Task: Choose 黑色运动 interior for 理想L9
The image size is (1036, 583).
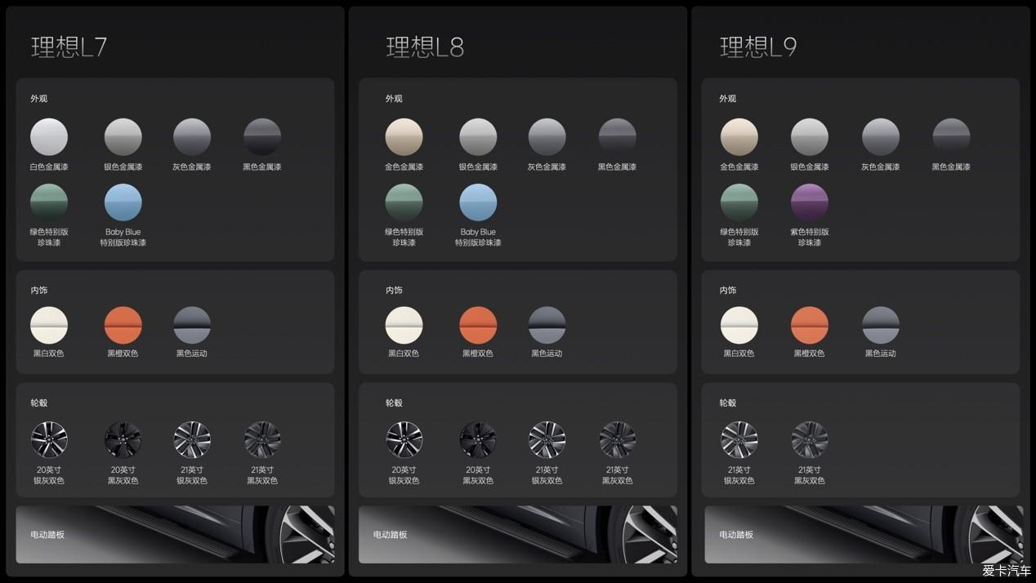Action: click(x=881, y=325)
